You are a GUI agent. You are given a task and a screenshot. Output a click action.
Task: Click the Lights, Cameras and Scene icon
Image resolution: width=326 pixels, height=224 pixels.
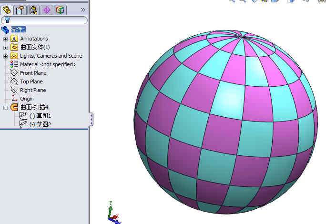tap(14, 56)
